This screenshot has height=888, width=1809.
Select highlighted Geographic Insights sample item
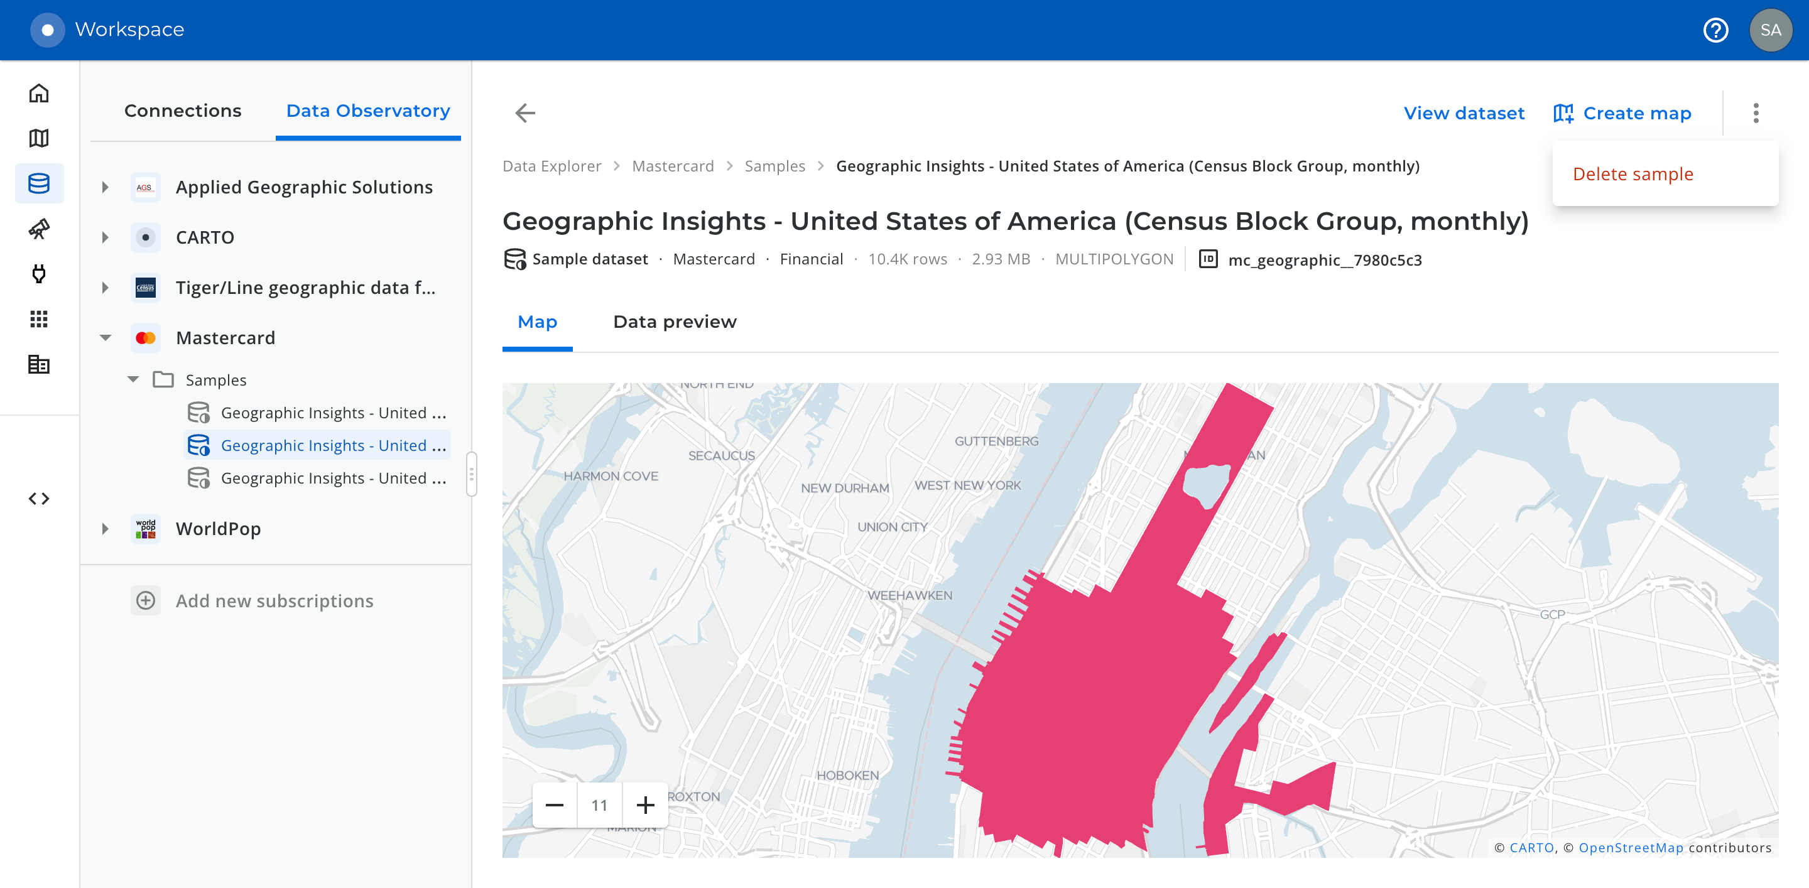317,445
